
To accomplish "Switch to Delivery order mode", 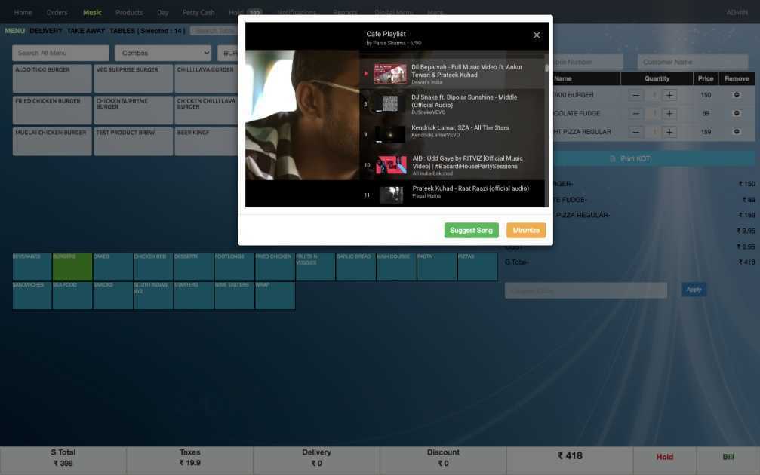I will [x=46, y=30].
